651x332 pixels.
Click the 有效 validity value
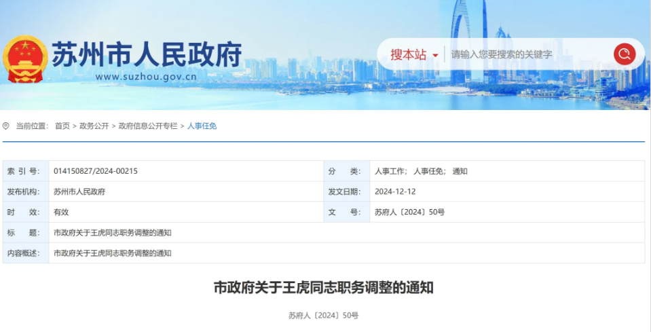pos(61,212)
